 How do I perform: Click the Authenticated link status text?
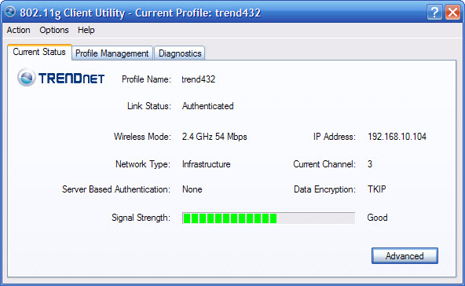pyautogui.click(x=208, y=106)
